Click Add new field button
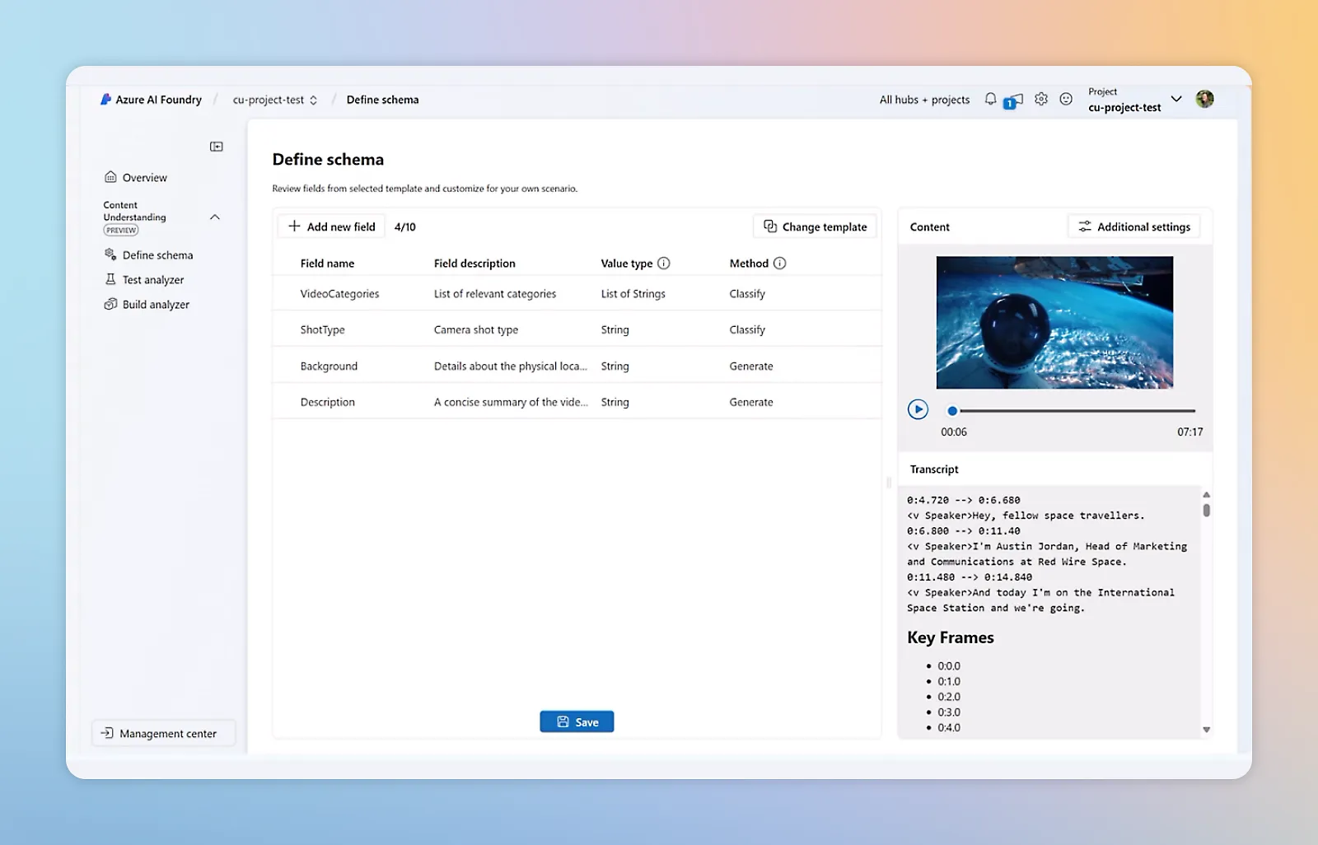 tap(331, 226)
